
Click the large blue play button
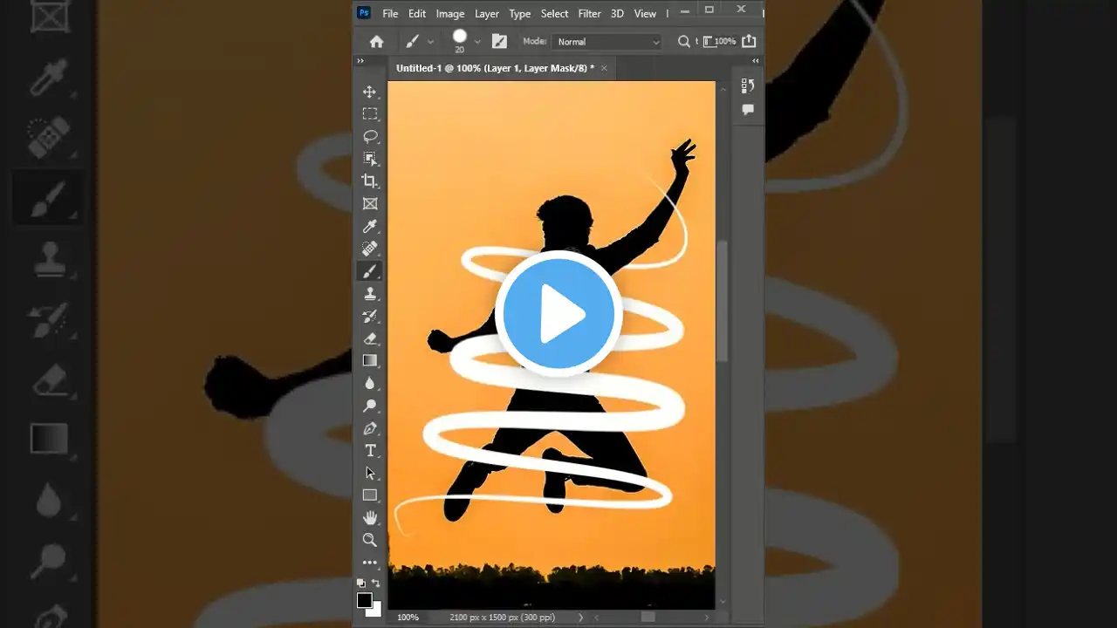click(x=558, y=314)
